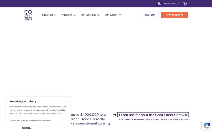Click the arrow beside Learn more link
Viewport: 212px width, 132px height.
tap(115, 115)
